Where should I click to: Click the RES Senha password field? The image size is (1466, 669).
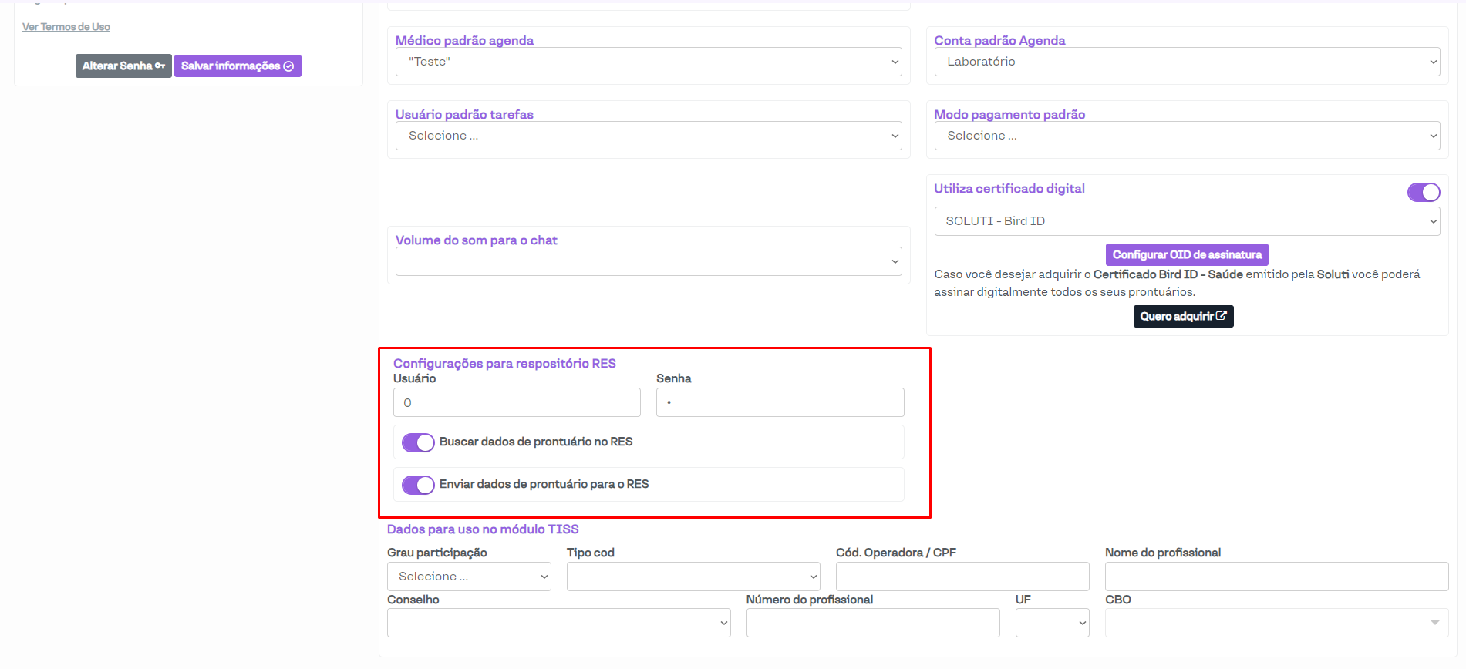pos(780,402)
